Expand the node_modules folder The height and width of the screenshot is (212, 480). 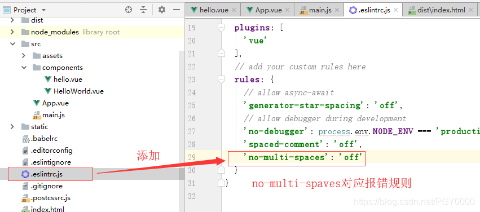click(x=12, y=32)
